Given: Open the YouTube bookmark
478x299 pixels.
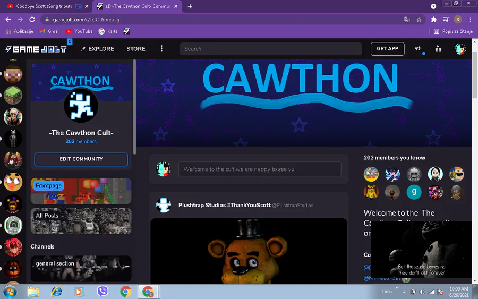Looking at the screenshot, I should [x=79, y=31].
